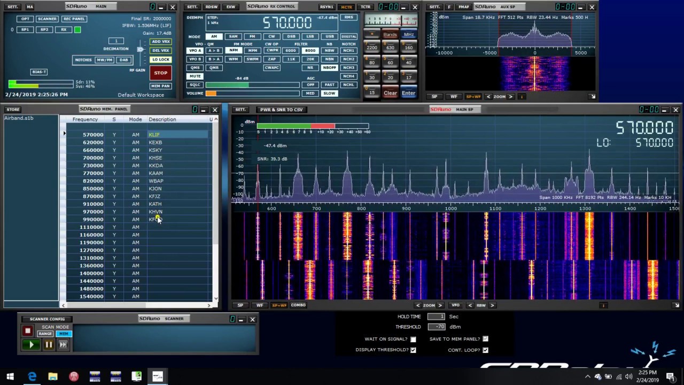Click Main SP info indicator icon
The image size is (684, 385).
pyautogui.click(x=603, y=305)
